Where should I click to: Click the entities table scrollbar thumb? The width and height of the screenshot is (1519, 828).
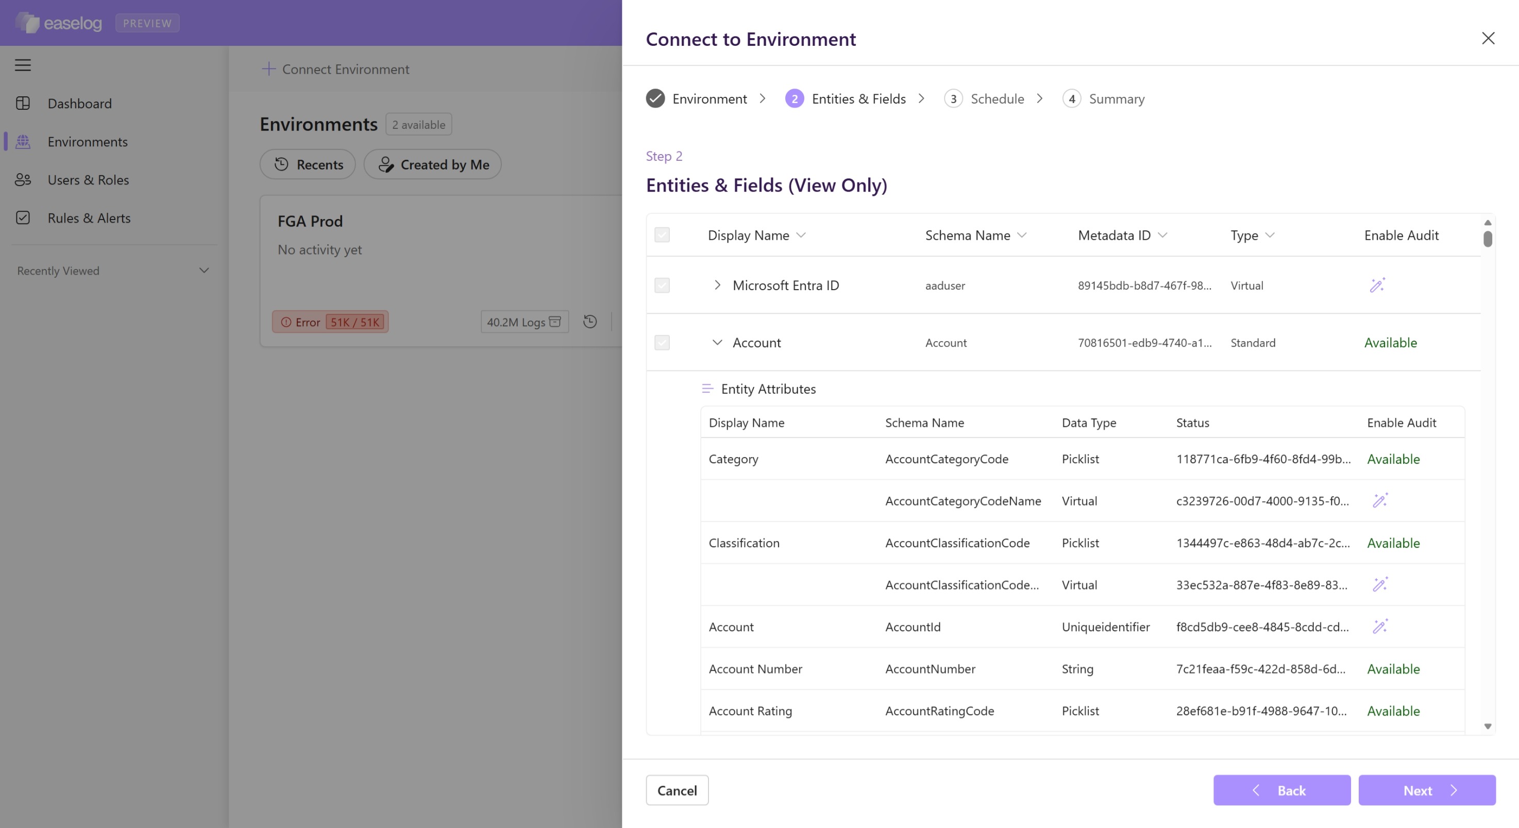click(x=1487, y=239)
